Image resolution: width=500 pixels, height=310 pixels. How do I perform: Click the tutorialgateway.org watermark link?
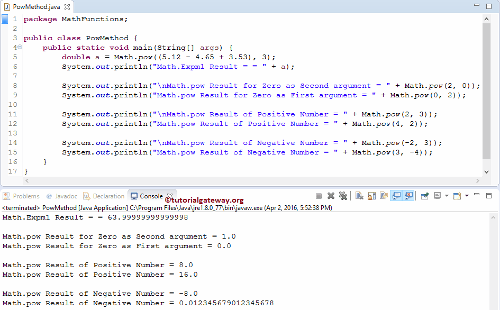(x=204, y=199)
